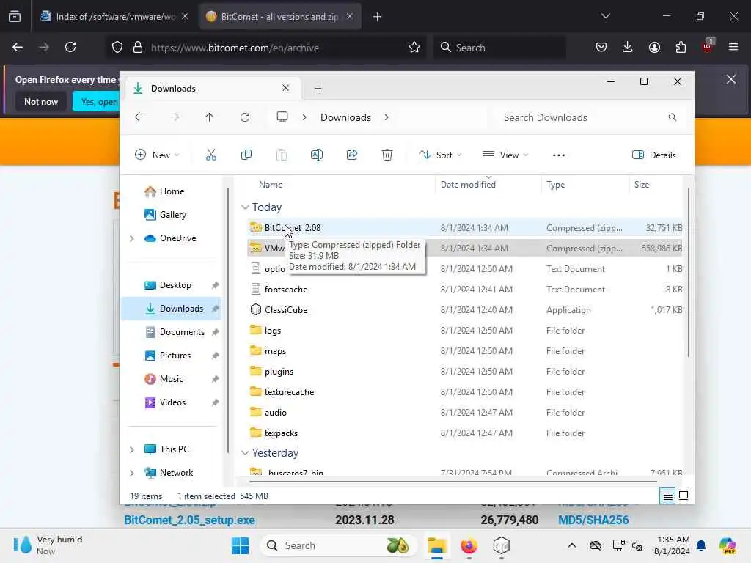The width and height of the screenshot is (751, 563).
Task: Select Gallery in the navigation pane
Action: click(x=173, y=215)
